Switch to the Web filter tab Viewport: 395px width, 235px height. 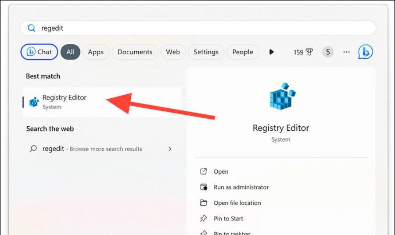pos(173,52)
